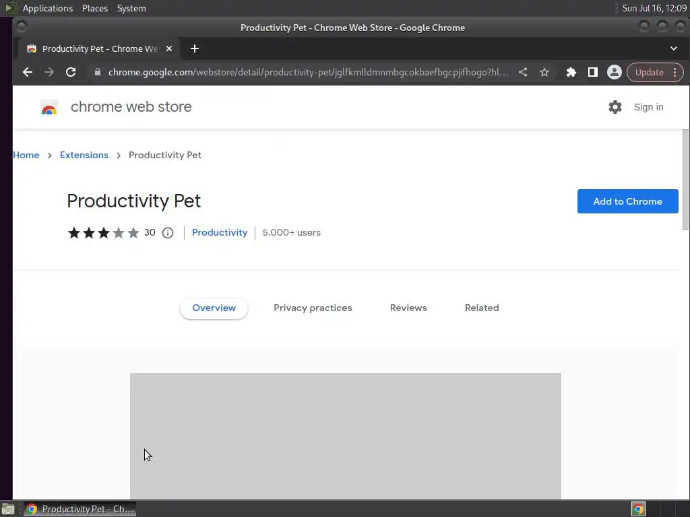Open the Places menu
Image resolution: width=690 pixels, height=517 pixels.
(95, 8)
